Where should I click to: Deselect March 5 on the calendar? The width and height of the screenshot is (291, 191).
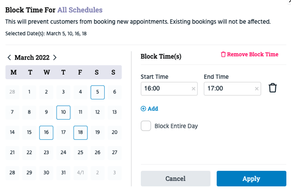97,92
